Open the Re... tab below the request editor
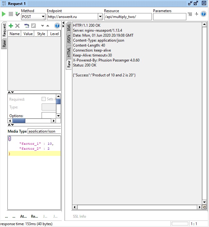This screenshot has height=227, width=209. 34,216
